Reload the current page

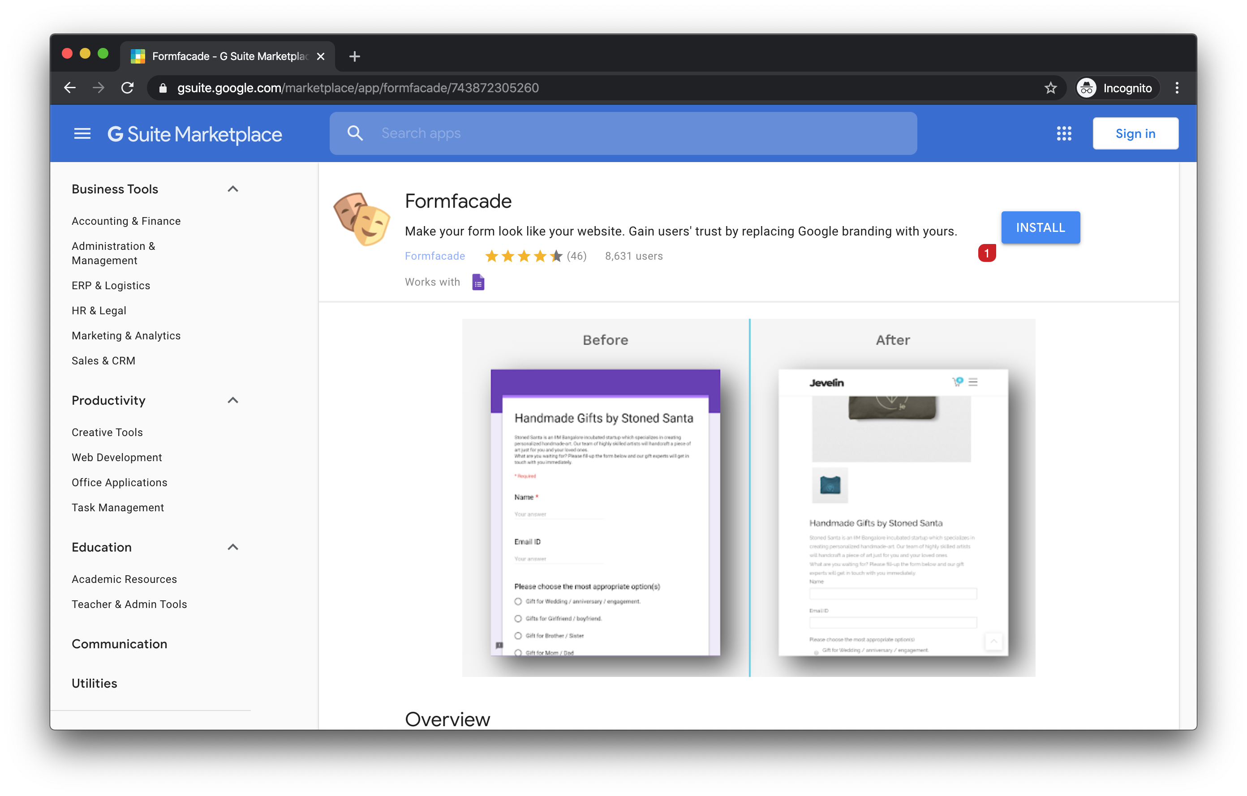127,88
